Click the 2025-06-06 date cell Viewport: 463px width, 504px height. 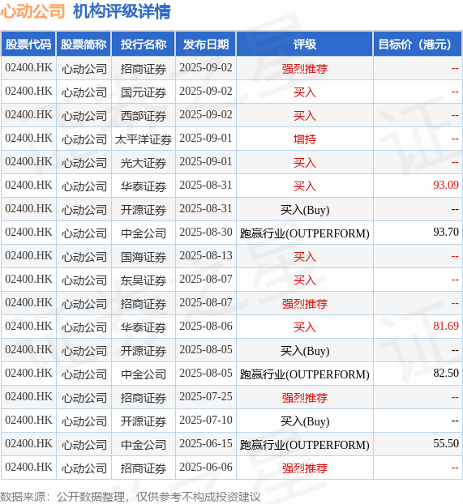tap(206, 467)
